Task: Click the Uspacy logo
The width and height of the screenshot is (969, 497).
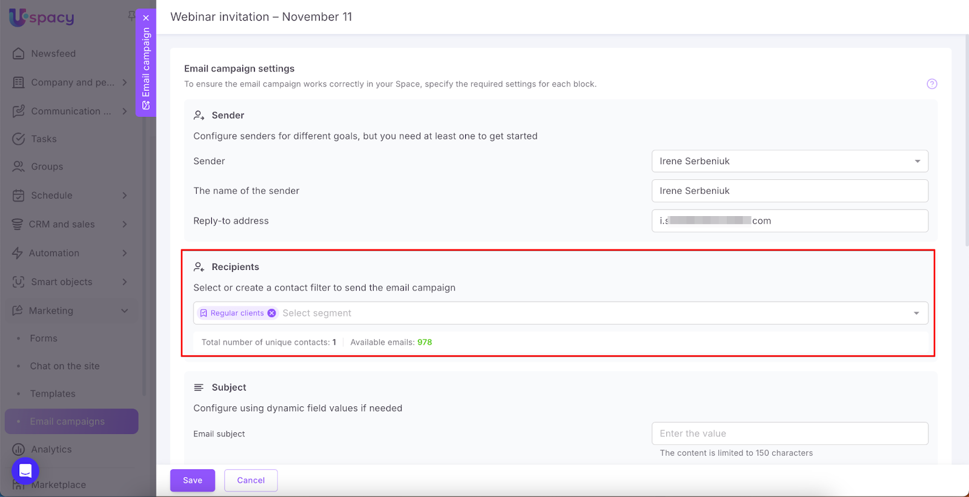Action: tap(41, 18)
